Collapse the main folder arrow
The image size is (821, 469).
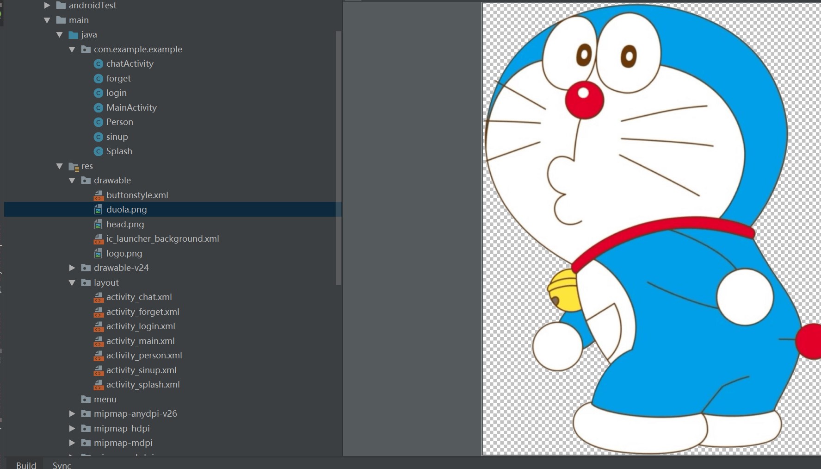click(47, 20)
